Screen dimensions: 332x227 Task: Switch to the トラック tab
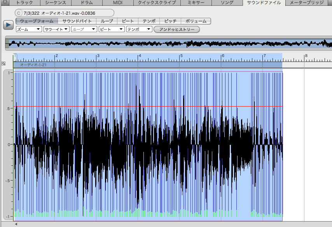pyautogui.click(x=24, y=3)
